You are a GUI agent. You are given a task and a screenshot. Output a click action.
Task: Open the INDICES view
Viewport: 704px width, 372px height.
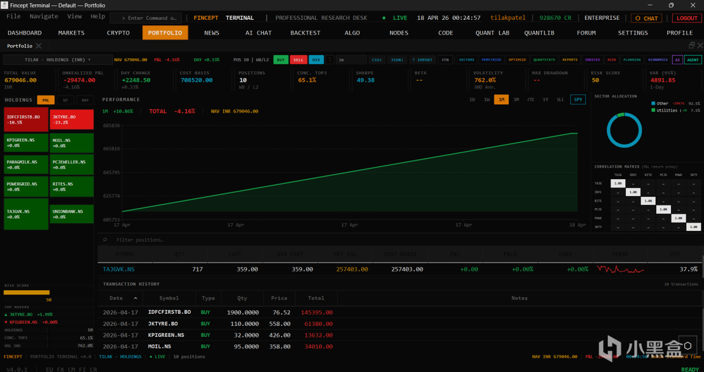point(592,59)
